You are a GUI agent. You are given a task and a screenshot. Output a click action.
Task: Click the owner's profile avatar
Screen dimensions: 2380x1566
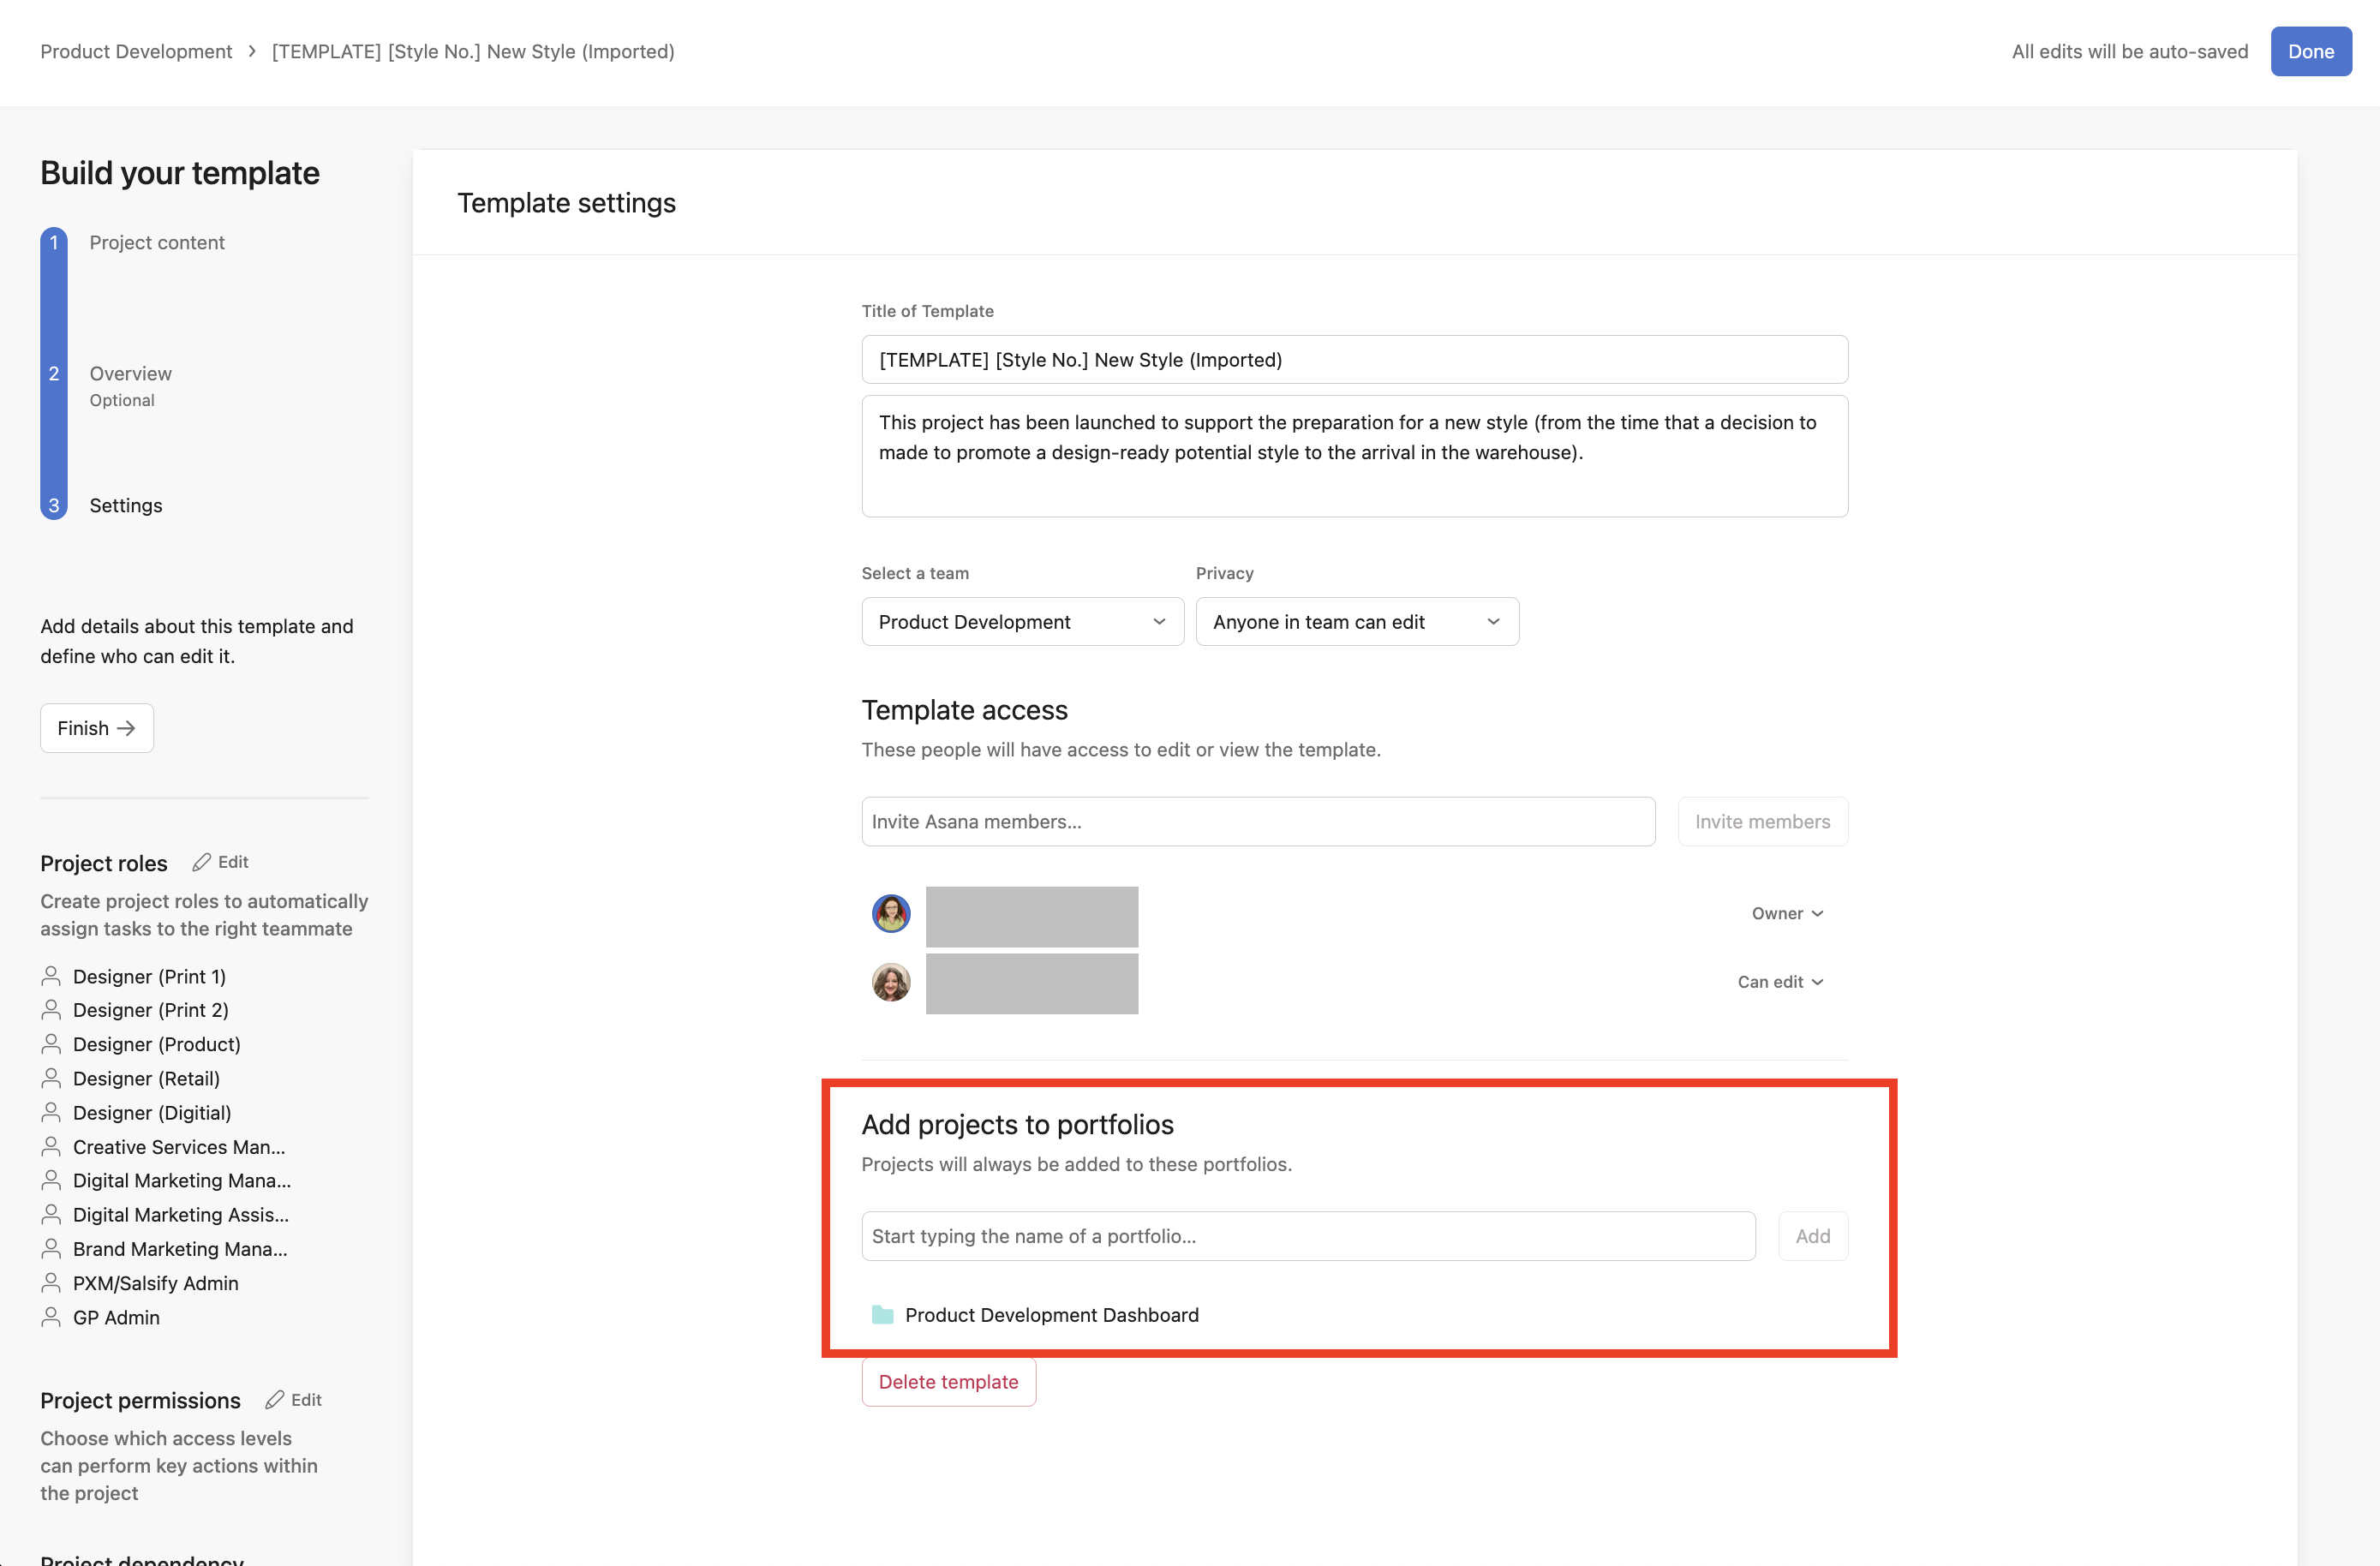click(891, 914)
